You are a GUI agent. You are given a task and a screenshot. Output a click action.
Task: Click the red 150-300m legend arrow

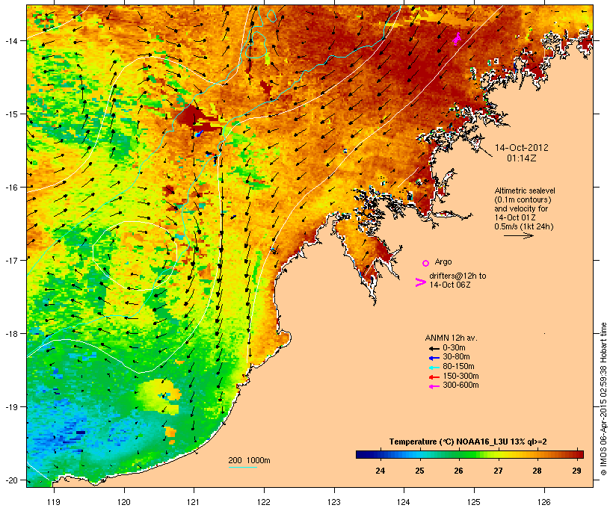click(x=434, y=377)
